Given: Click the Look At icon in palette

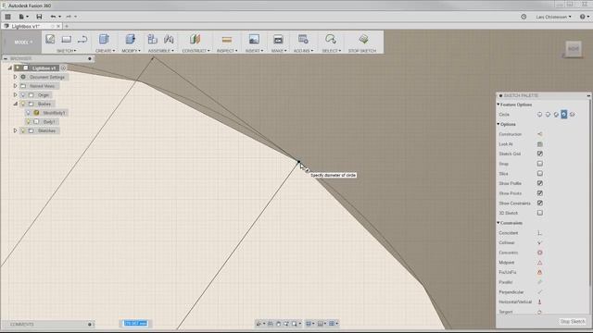Looking at the screenshot, I should click(x=539, y=144).
